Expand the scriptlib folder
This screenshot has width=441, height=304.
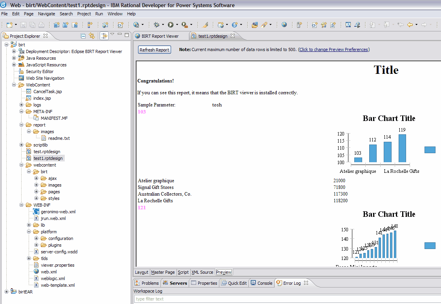click(x=21, y=145)
